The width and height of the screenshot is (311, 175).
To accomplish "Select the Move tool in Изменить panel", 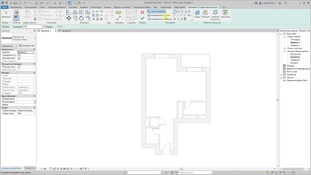I will click(69, 18).
